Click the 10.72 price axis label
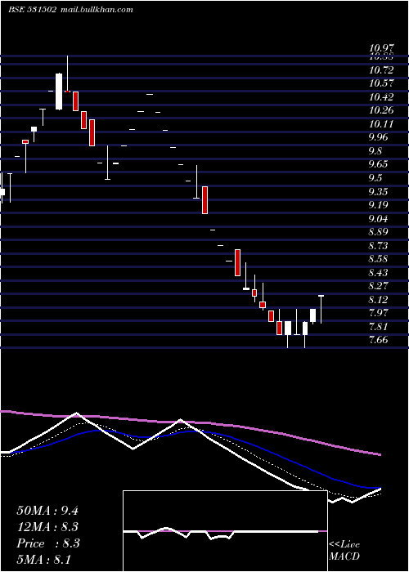The image size is (409, 572). click(381, 70)
